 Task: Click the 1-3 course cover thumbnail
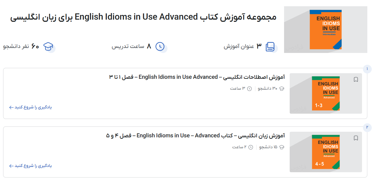[326, 93]
